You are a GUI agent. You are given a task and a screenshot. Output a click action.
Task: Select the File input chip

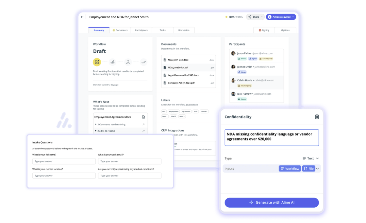click(x=308, y=169)
